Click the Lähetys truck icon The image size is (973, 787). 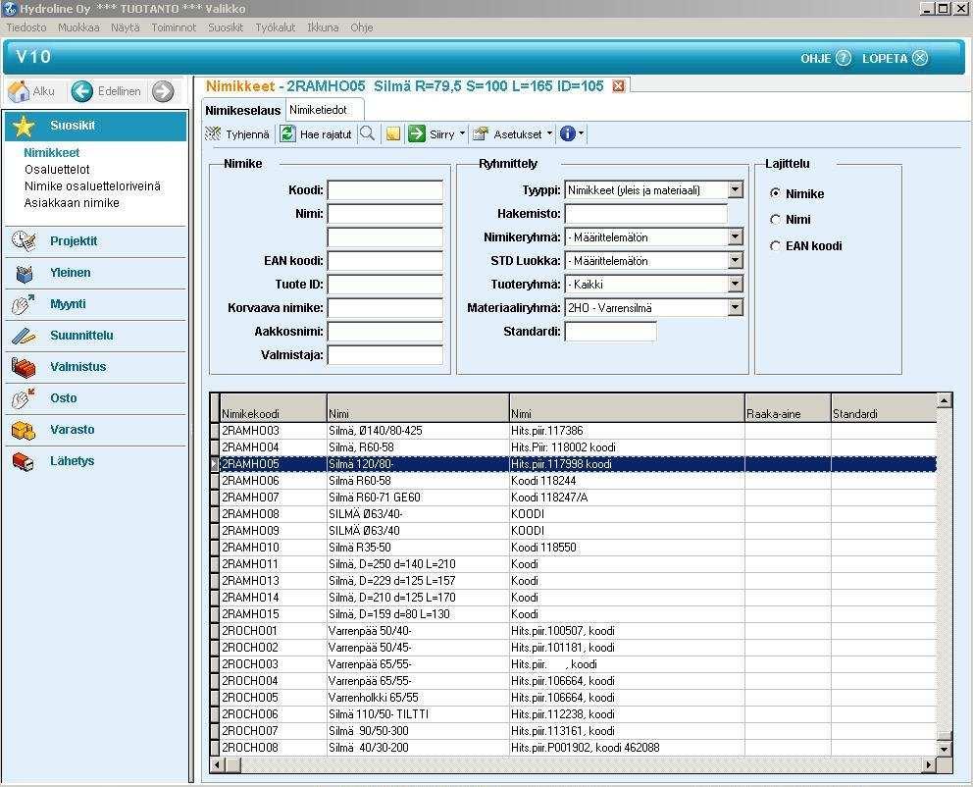pyautogui.click(x=24, y=462)
